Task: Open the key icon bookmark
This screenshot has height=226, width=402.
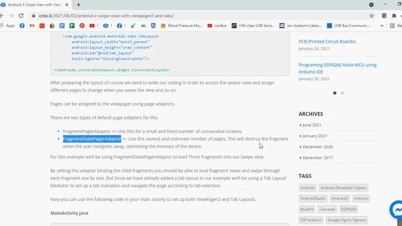Action: point(133,26)
